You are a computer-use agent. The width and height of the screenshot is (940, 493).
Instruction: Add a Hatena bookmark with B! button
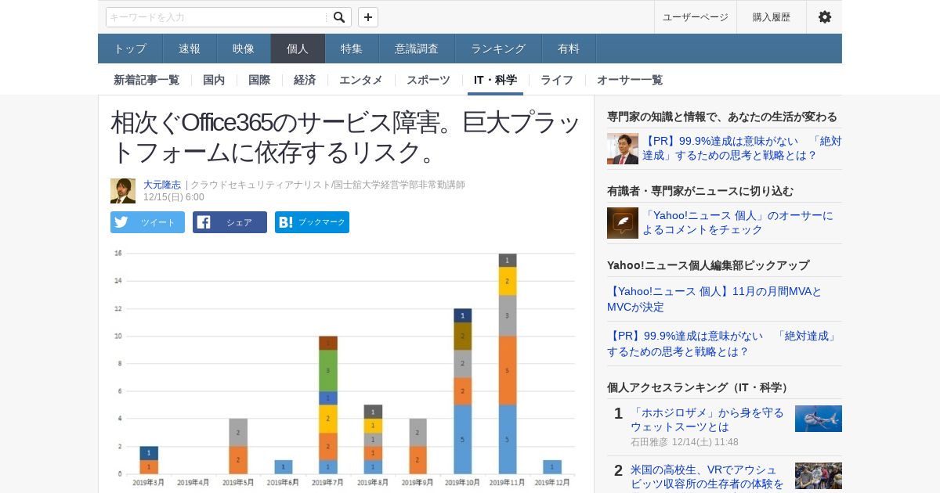click(x=312, y=222)
